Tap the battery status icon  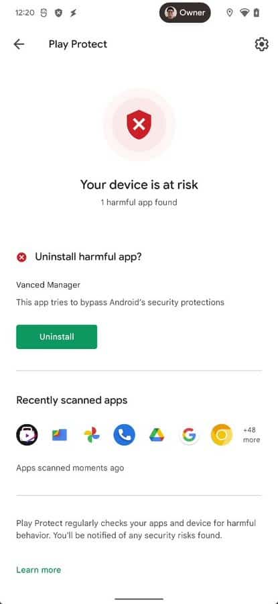tap(257, 13)
